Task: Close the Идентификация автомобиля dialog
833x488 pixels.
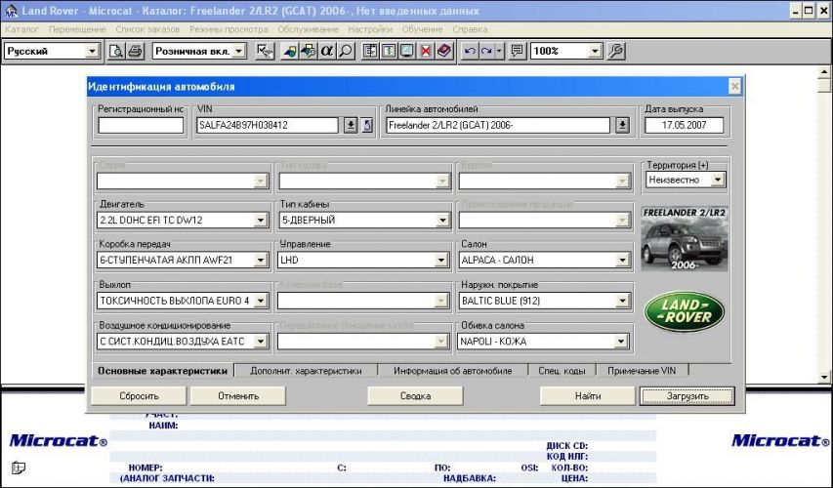Action: (x=734, y=87)
